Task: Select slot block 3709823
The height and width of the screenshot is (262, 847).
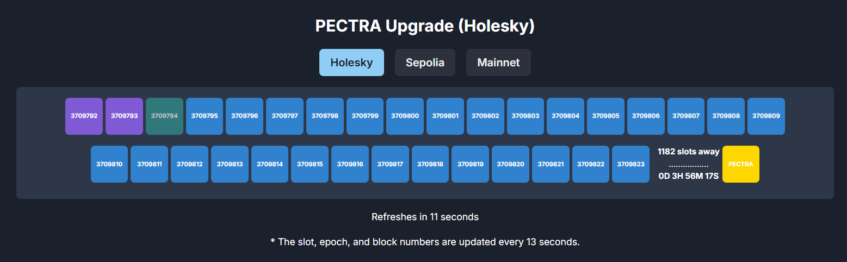Action: tap(630, 164)
